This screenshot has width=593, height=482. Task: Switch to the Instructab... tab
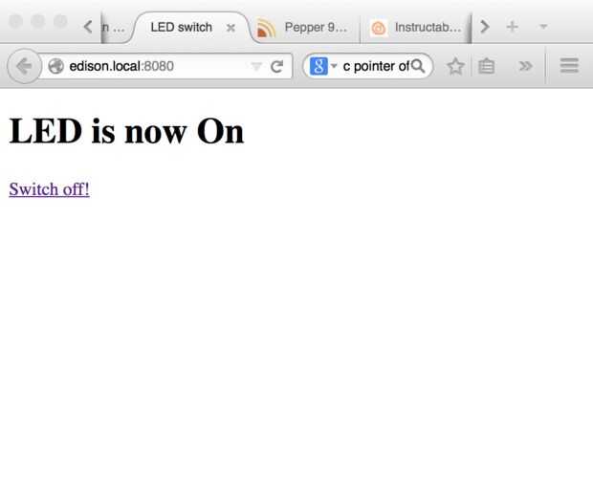(415, 28)
